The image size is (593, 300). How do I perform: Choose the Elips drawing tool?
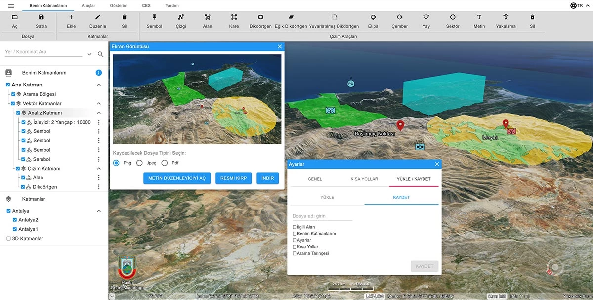coord(373,21)
